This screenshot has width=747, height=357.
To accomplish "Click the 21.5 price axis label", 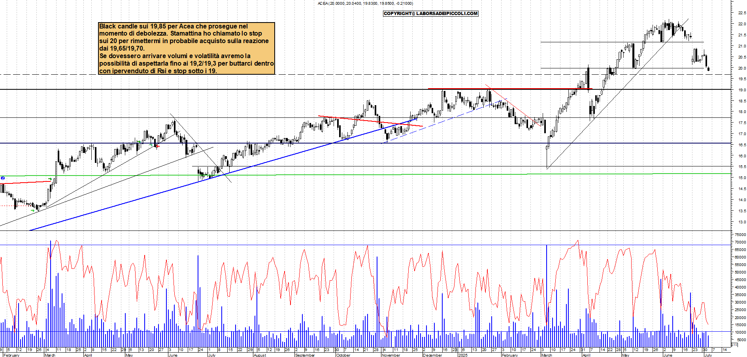I will click(x=742, y=35).
